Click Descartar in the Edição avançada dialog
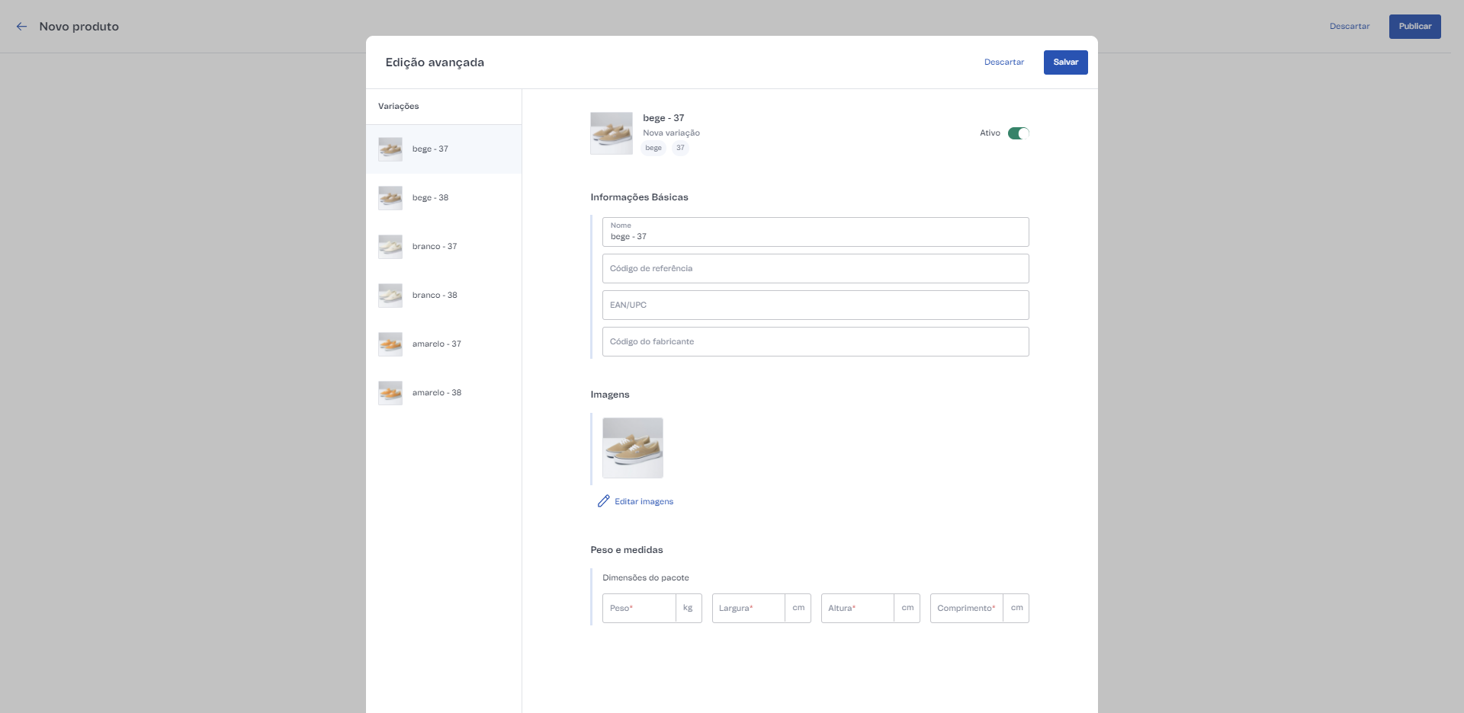This screenshot has width=1464, height=713. [1003, 62]
